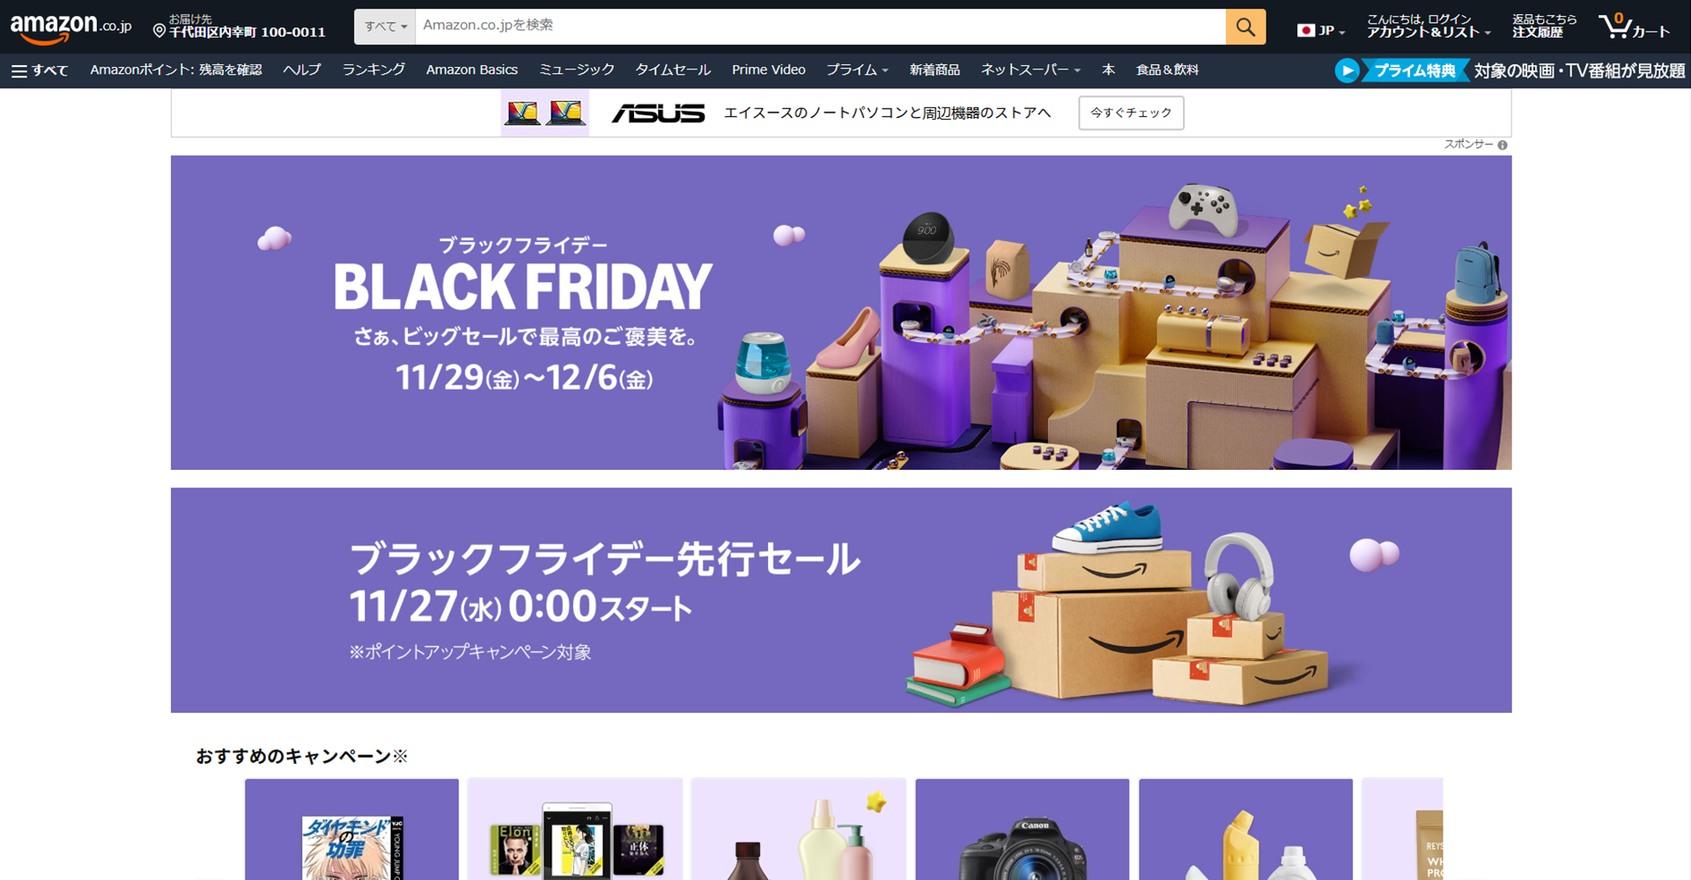The width and height of the screenshot is (1691, 880).
Task: Select タイムセール in the navigation bar
Action: pyautogui.click(x=673, y=70)
